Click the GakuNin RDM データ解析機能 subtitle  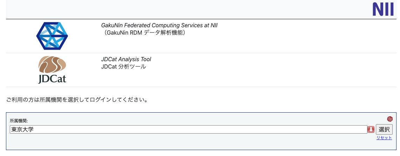[x=143, y=33]
